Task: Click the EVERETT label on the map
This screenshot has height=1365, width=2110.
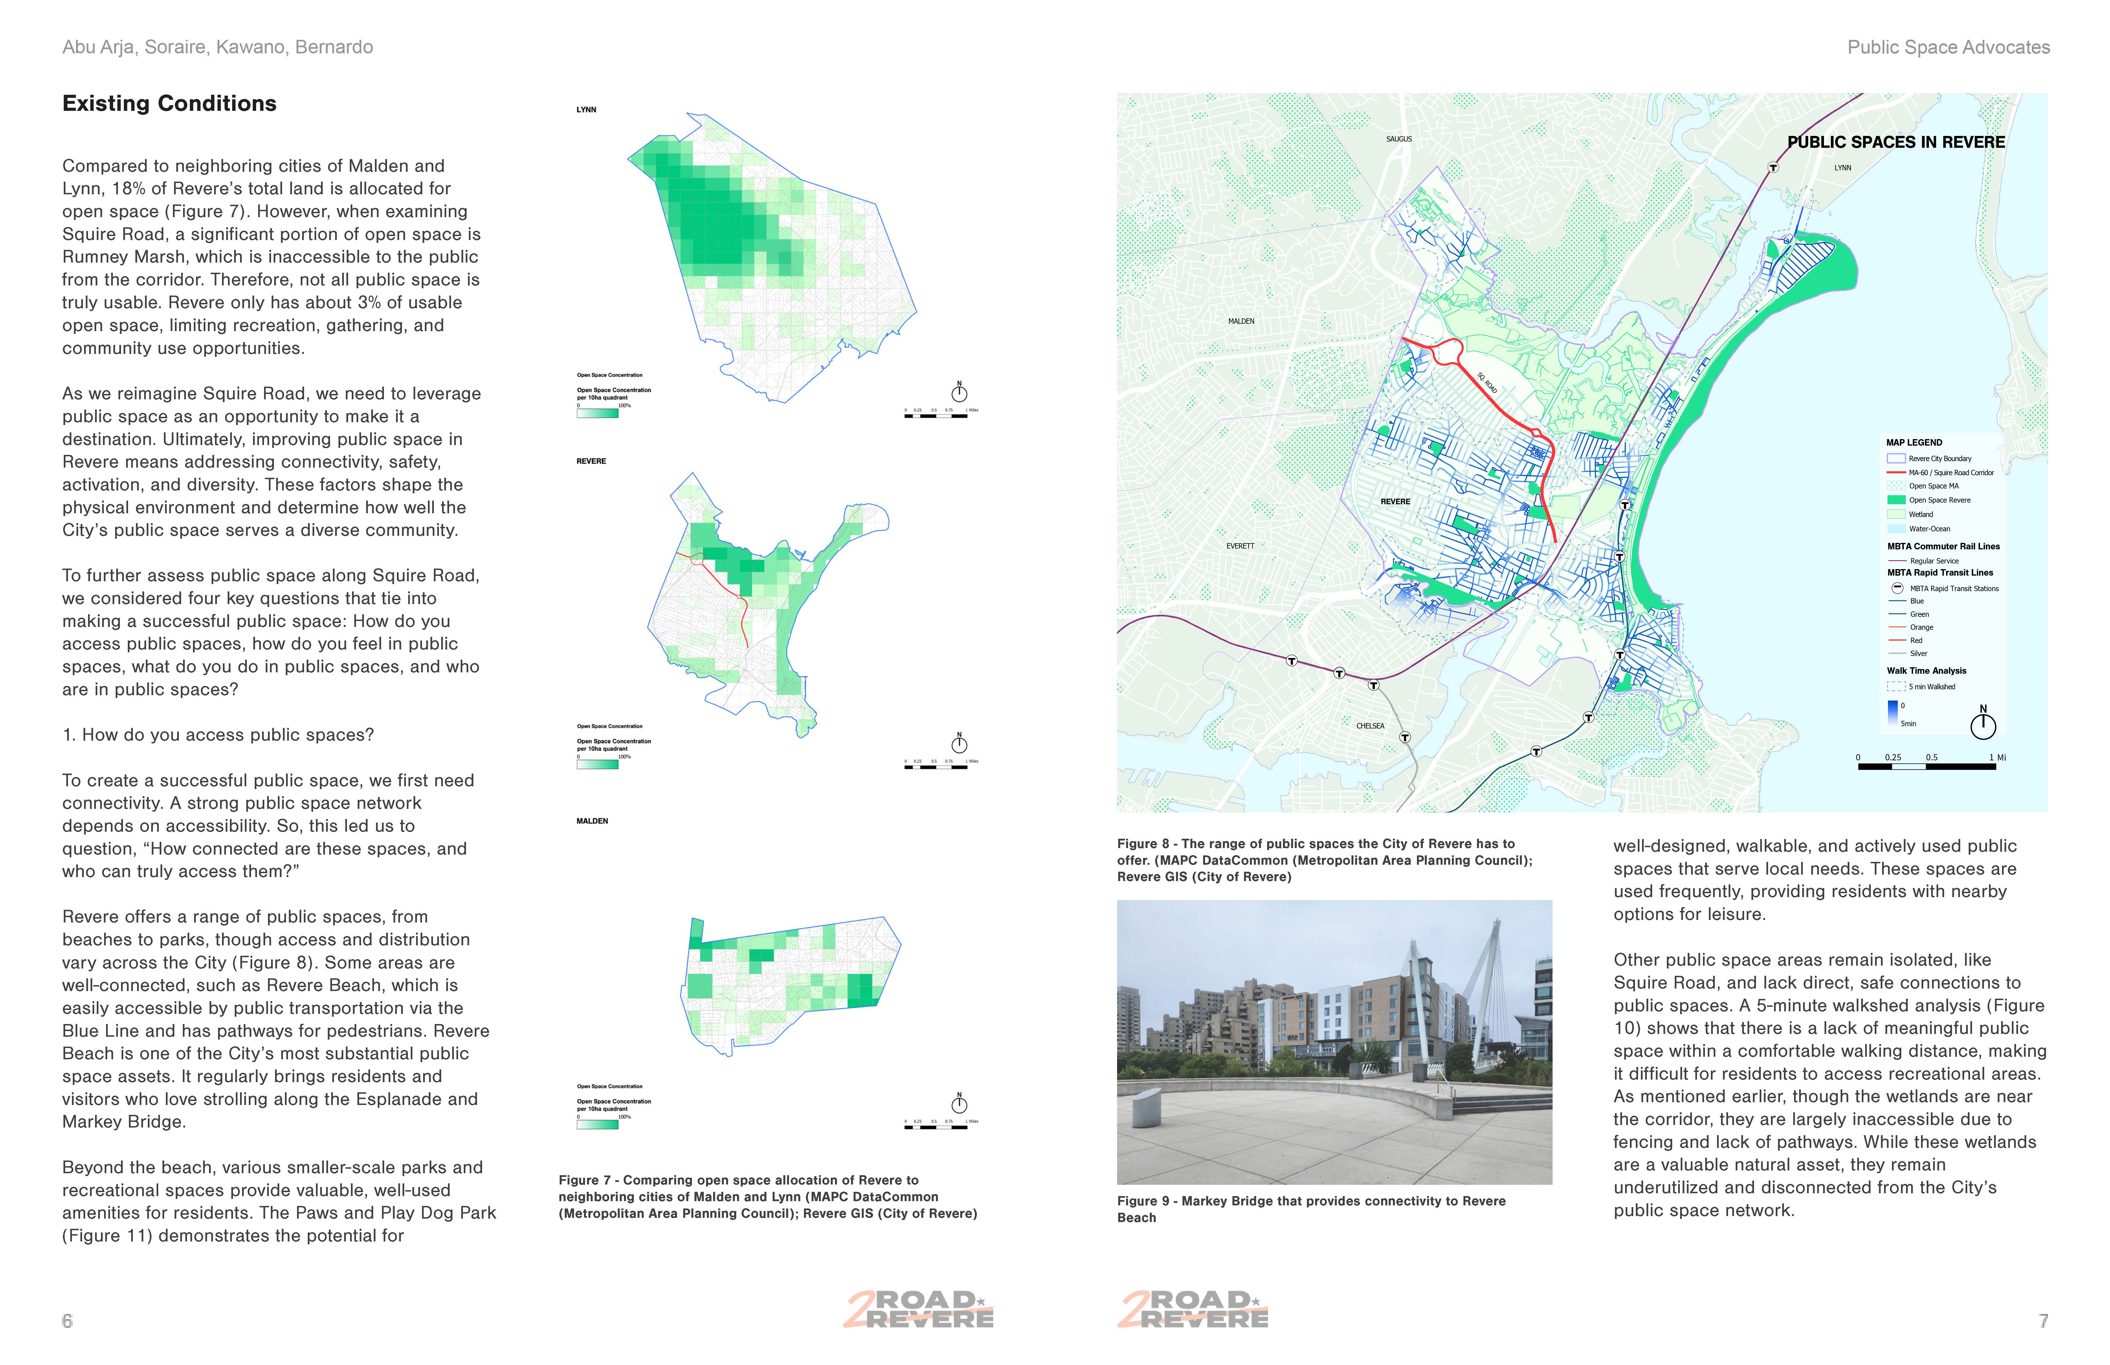Action: point(1240,546)
